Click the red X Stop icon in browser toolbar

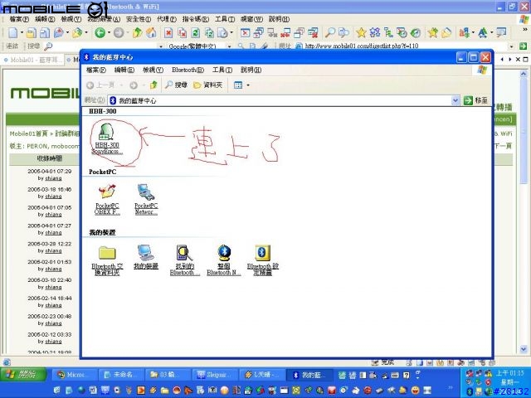(168, 33)
